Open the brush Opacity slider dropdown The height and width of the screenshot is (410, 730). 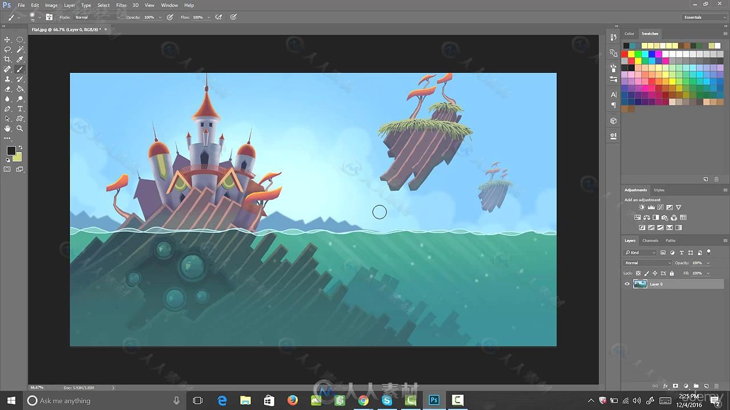pos(160,17)
